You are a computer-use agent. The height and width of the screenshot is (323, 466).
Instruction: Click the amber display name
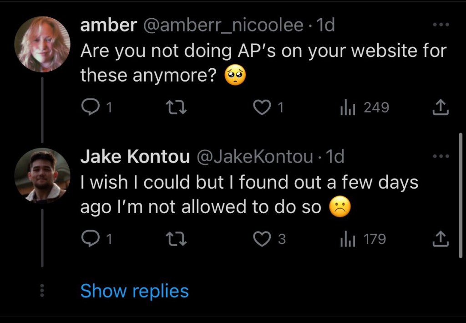108,26
